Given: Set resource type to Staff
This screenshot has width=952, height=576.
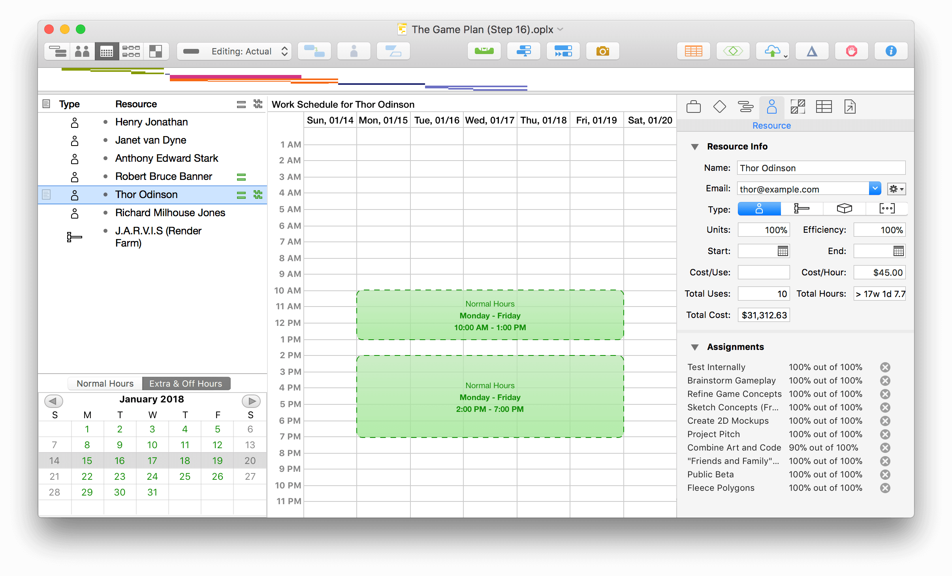Looking at the screenshot, I should [759, 209].
